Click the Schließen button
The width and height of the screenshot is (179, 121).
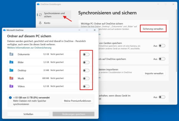tap(28, 114)
